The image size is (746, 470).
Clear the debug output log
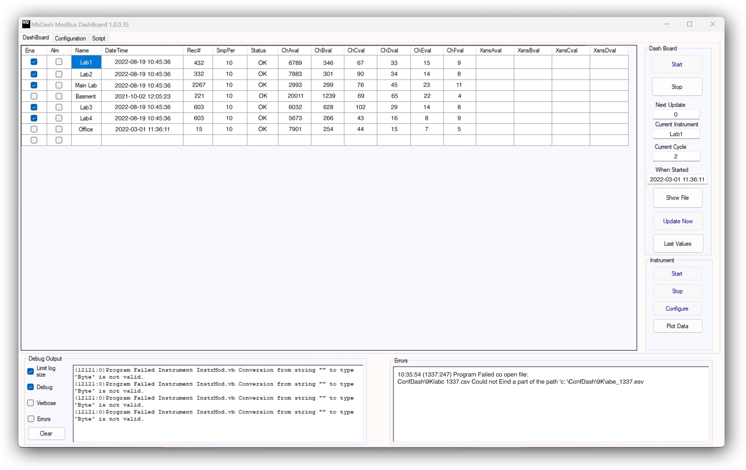coord(46,434)
